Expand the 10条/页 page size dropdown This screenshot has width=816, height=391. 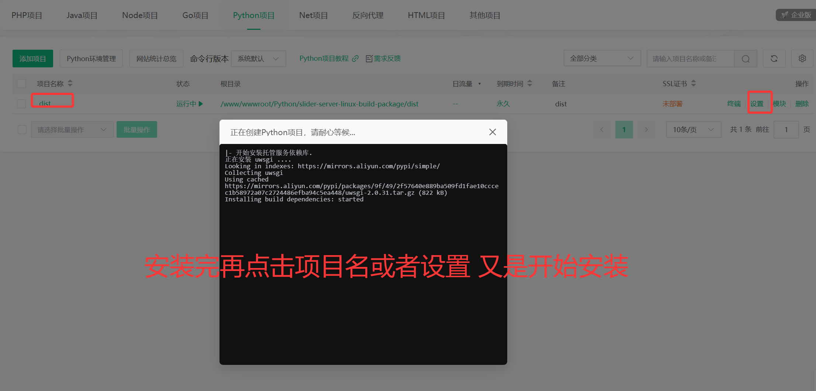694,130
